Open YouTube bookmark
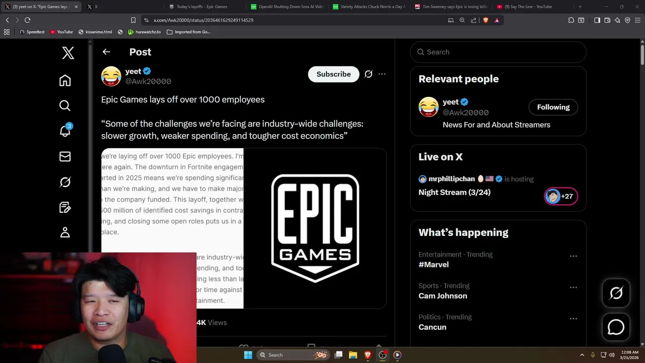 point(61,32)
